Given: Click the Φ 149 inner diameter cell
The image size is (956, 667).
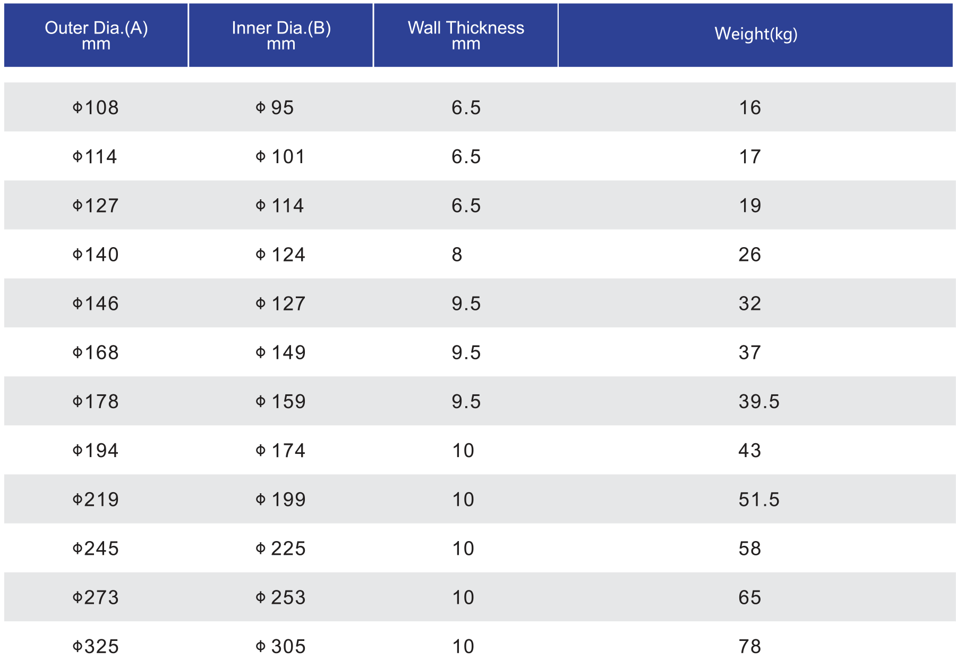Looking at the screenshot, I should pyautogui.click(x=280, y=353).
